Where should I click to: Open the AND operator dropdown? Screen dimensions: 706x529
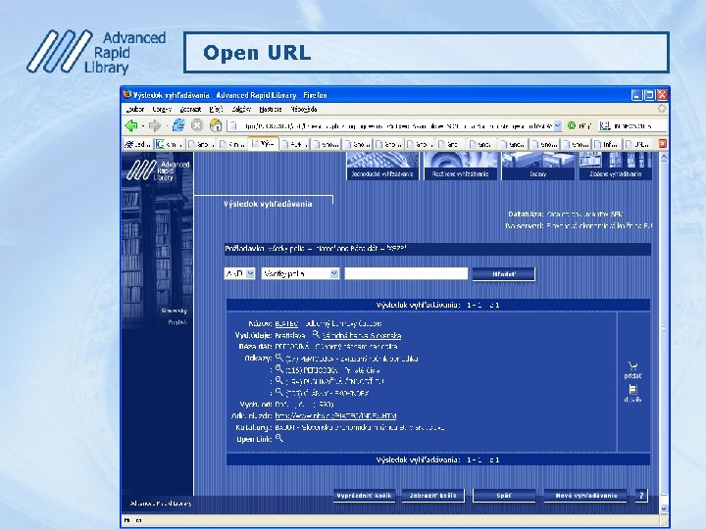250,273
